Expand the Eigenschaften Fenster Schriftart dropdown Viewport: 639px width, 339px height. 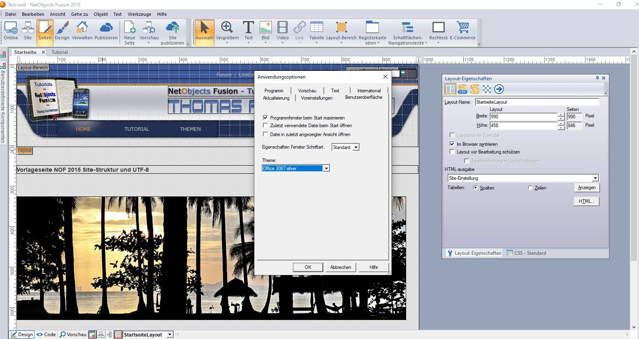(356, 147)
